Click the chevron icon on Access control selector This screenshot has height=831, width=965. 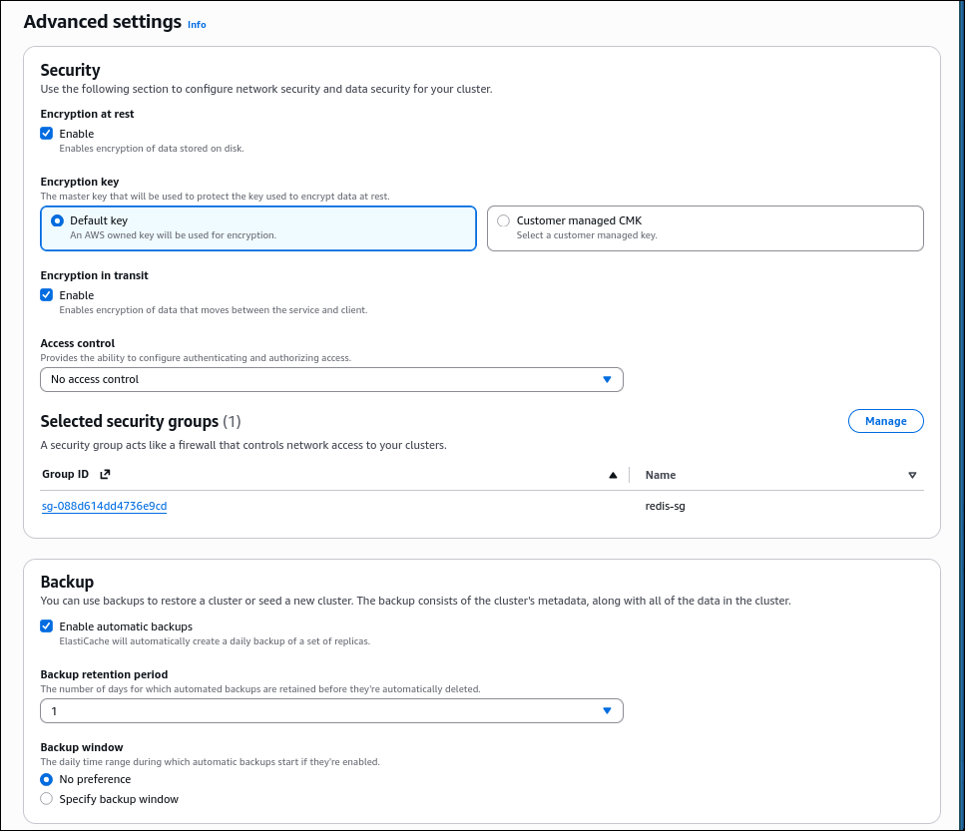[x=607, y=379]
